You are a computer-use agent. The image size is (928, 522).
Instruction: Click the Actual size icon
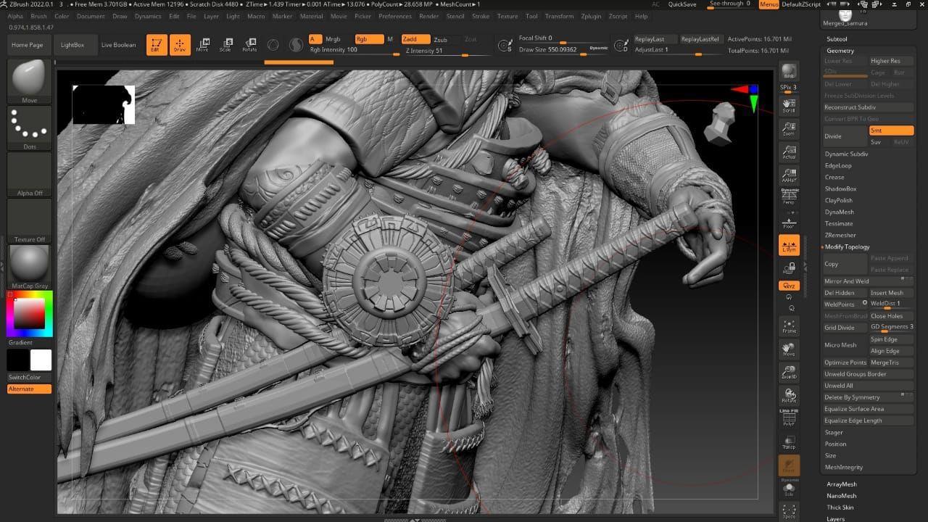[x=789, y=152]
